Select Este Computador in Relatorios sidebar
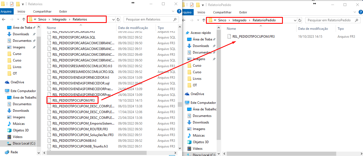Viewport: 363px width, 156px height. click(23, 91)
